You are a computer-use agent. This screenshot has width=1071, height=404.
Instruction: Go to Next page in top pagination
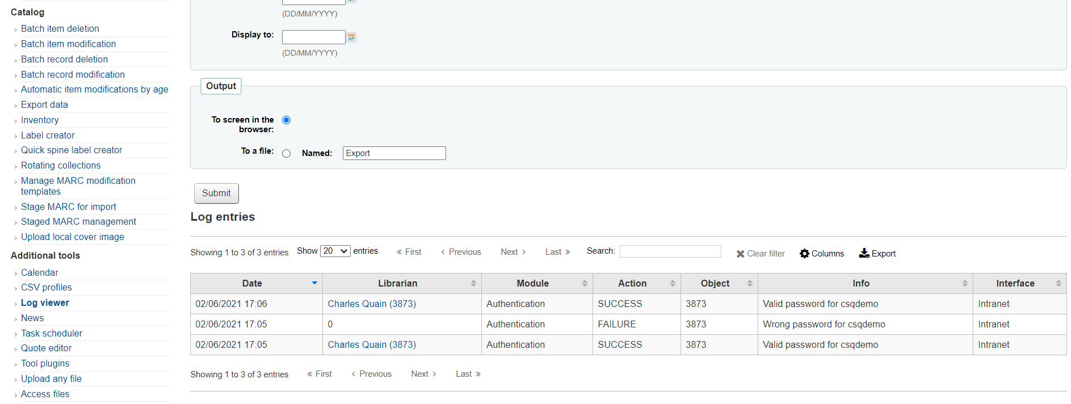[x=513, y=252]
